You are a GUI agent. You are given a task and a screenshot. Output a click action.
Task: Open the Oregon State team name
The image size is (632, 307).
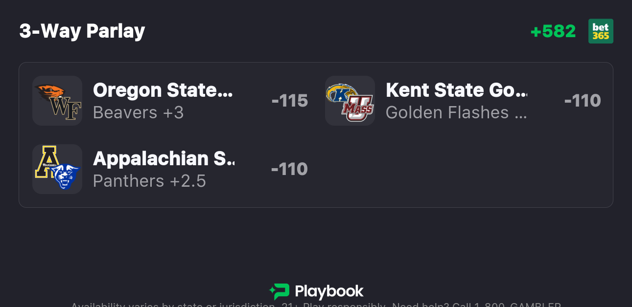click(x=163, y=90)
